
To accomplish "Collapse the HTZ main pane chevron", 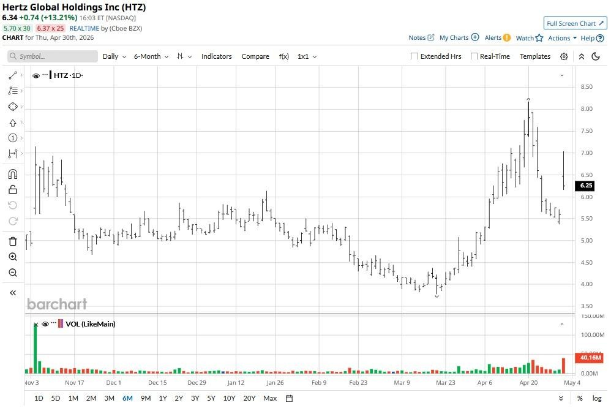I will click(x=562, y=75).
